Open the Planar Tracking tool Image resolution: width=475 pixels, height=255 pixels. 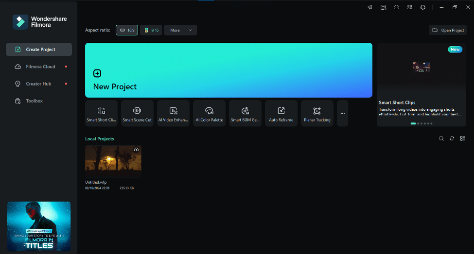click(x=317, y=114)
